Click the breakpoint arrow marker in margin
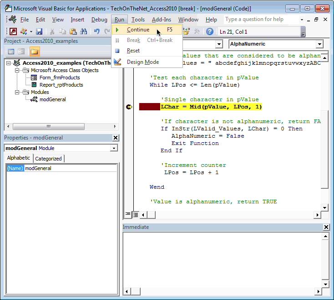This screenshot has width=334, height=300. (129, 107)
